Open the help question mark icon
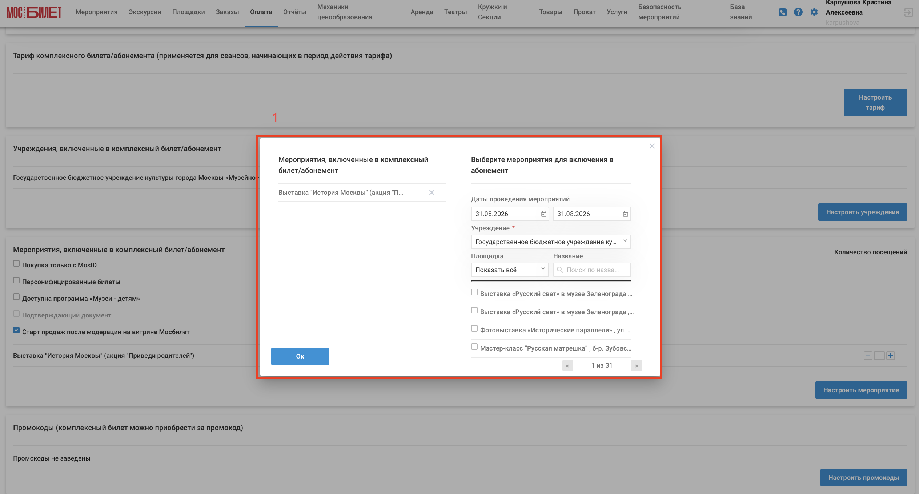 click(798, 12)
